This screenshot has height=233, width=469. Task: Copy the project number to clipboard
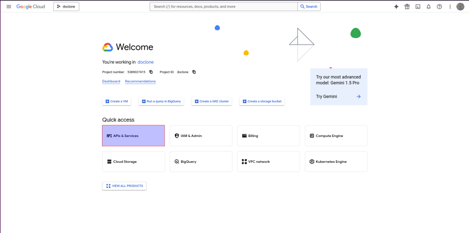pos(151,72)
